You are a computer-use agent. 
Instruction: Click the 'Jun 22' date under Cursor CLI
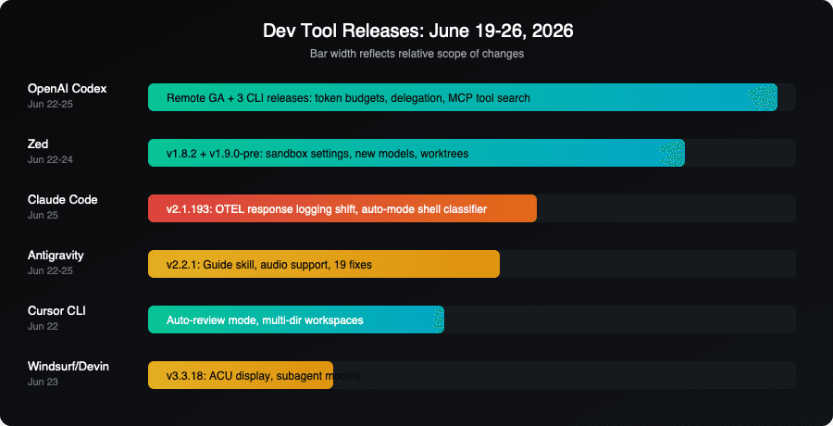tap(43, 327)
